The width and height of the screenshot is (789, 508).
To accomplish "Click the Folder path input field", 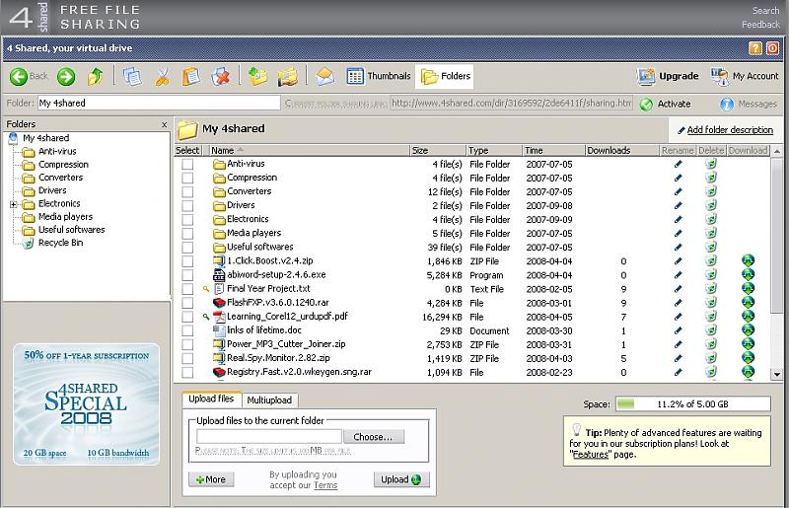I will click(x=159, y=103).
